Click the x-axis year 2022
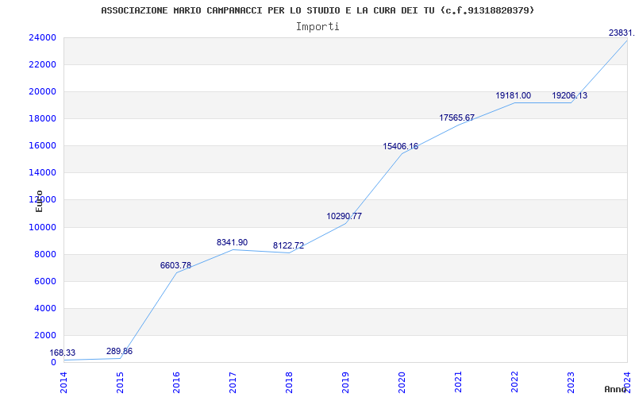The height and width of the screenshot is (397, 635). 514,383
